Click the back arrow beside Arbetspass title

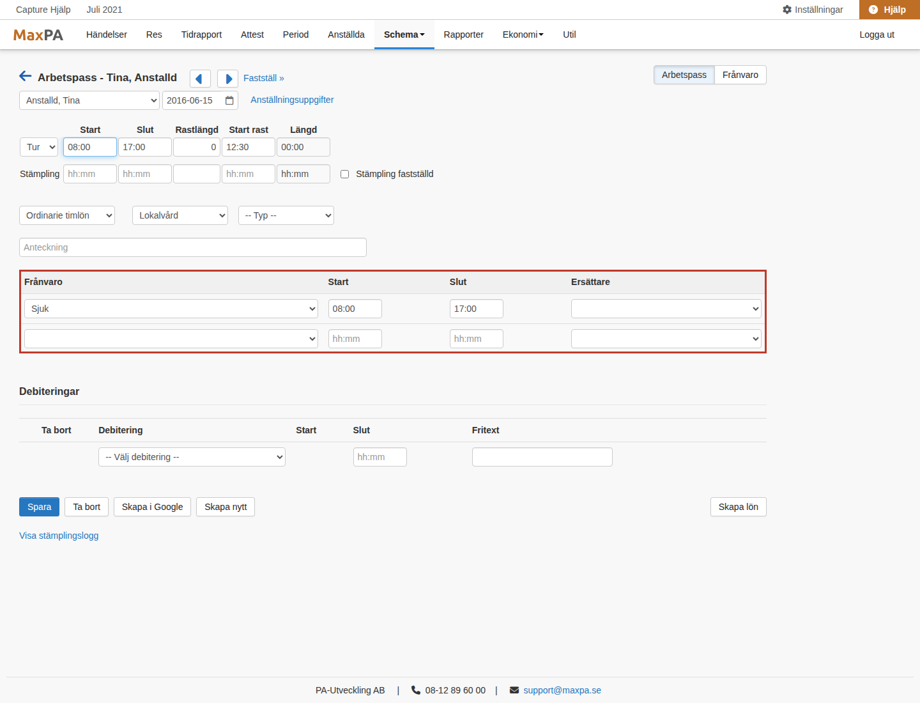(x=26, y=77)
